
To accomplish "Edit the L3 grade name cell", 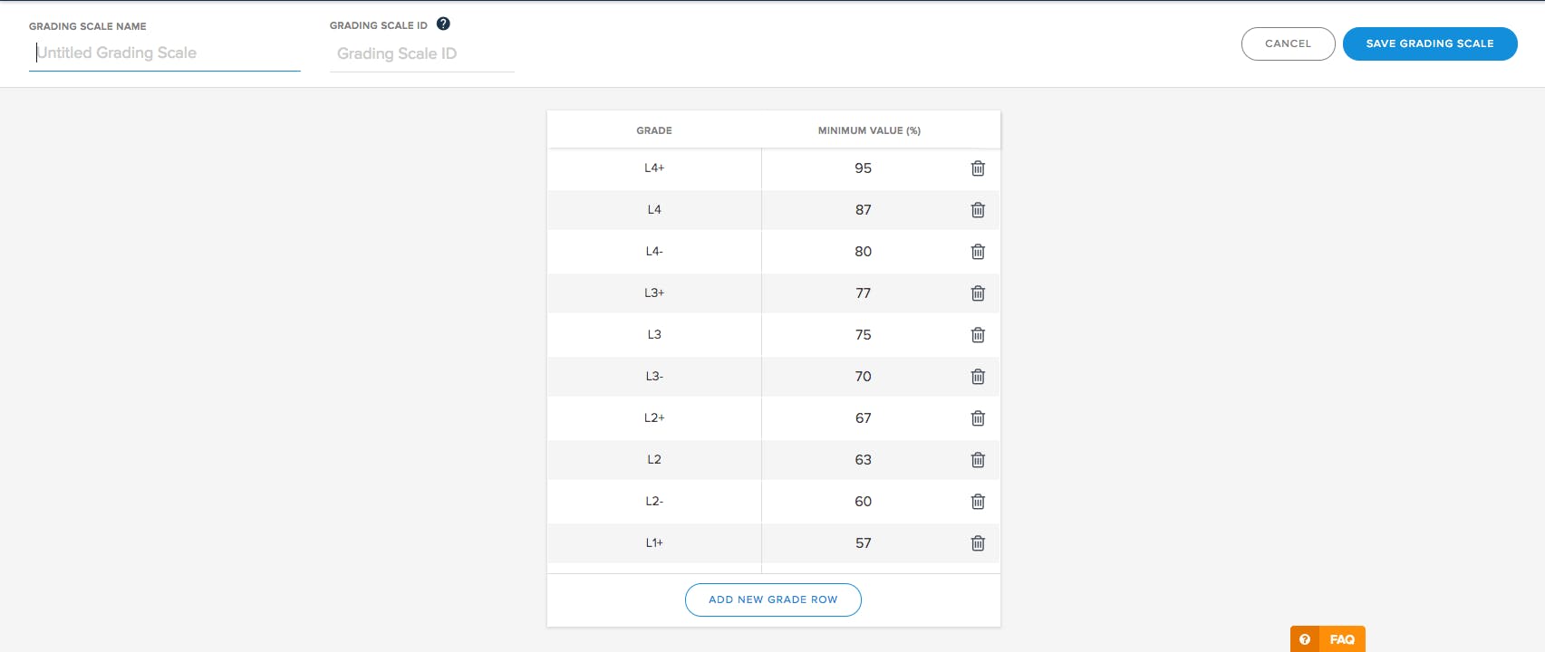I will (x=654, y=335).
